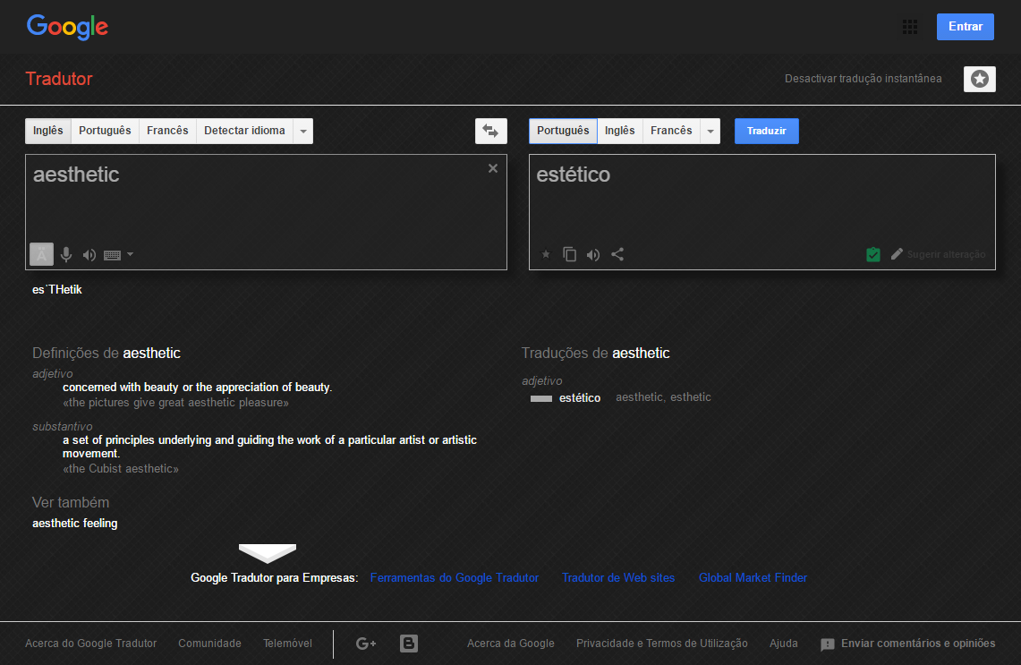Screen dimensions: 1021x665
Task: Open Acerca do Google Tradutor
Action: (91, 644)
